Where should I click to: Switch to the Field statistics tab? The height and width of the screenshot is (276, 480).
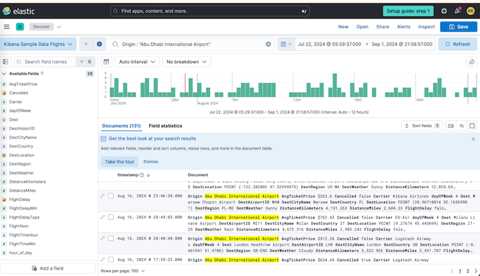click(x=165, y=126)
